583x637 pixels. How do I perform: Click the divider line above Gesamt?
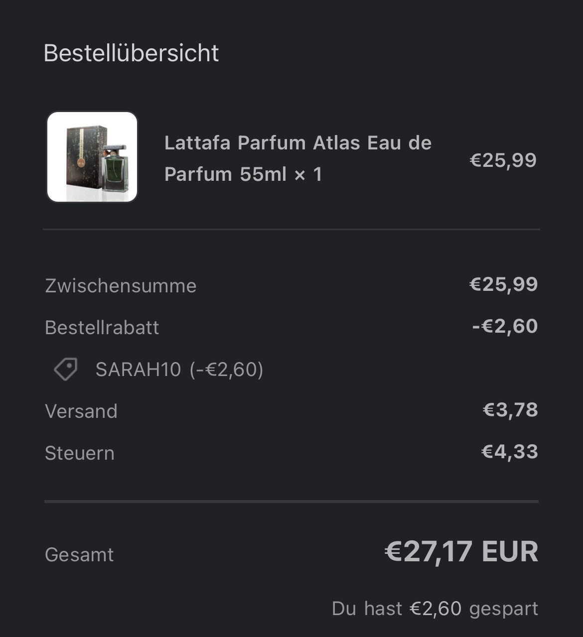click(291, 502)
